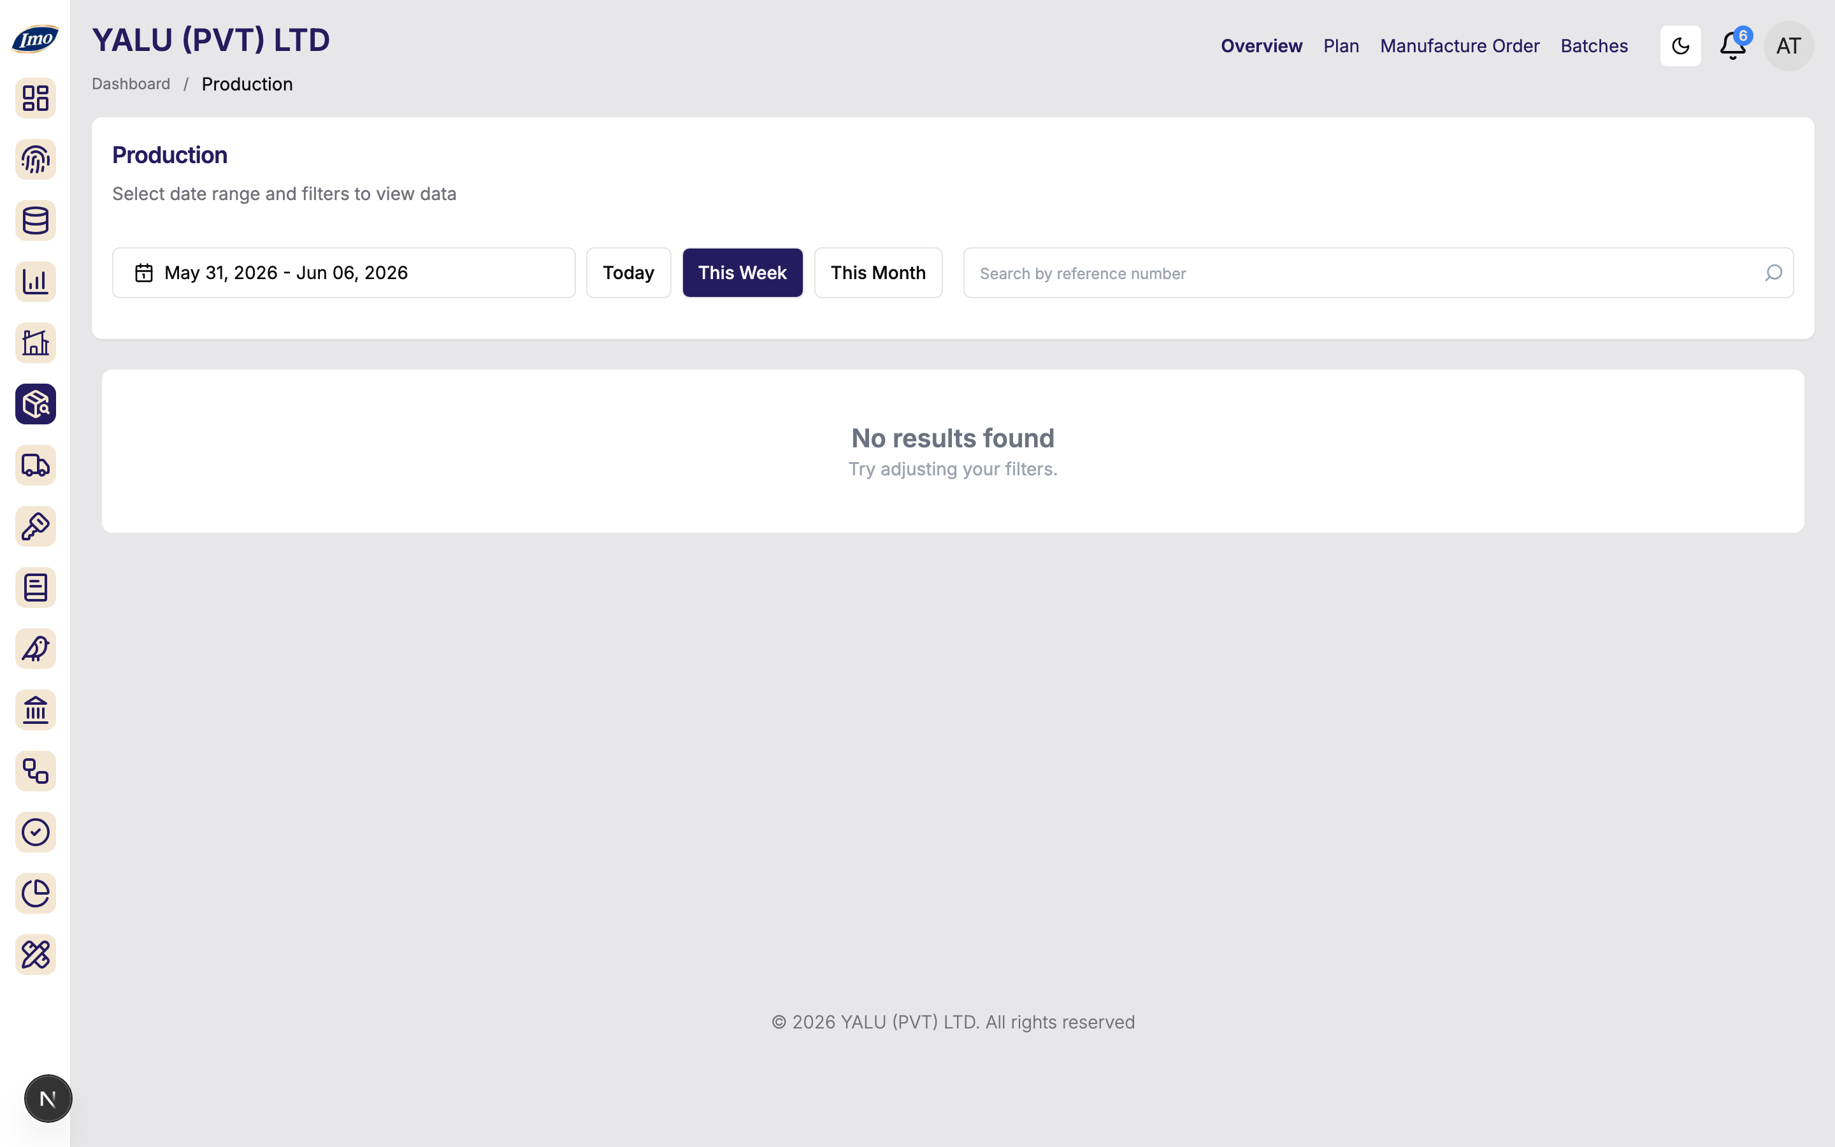Open the pie chart icon in sidebar
This screenshot has width=1835, height=1147.
36,893
